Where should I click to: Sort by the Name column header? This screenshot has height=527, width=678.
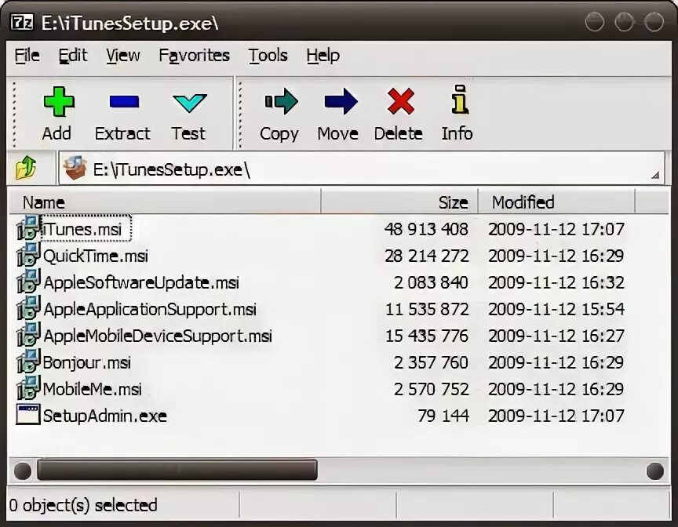165,202
